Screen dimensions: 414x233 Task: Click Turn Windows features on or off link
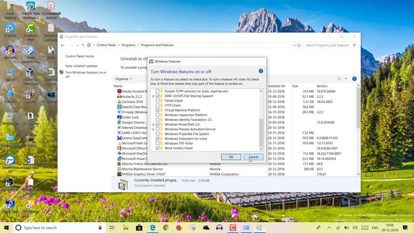86,74
